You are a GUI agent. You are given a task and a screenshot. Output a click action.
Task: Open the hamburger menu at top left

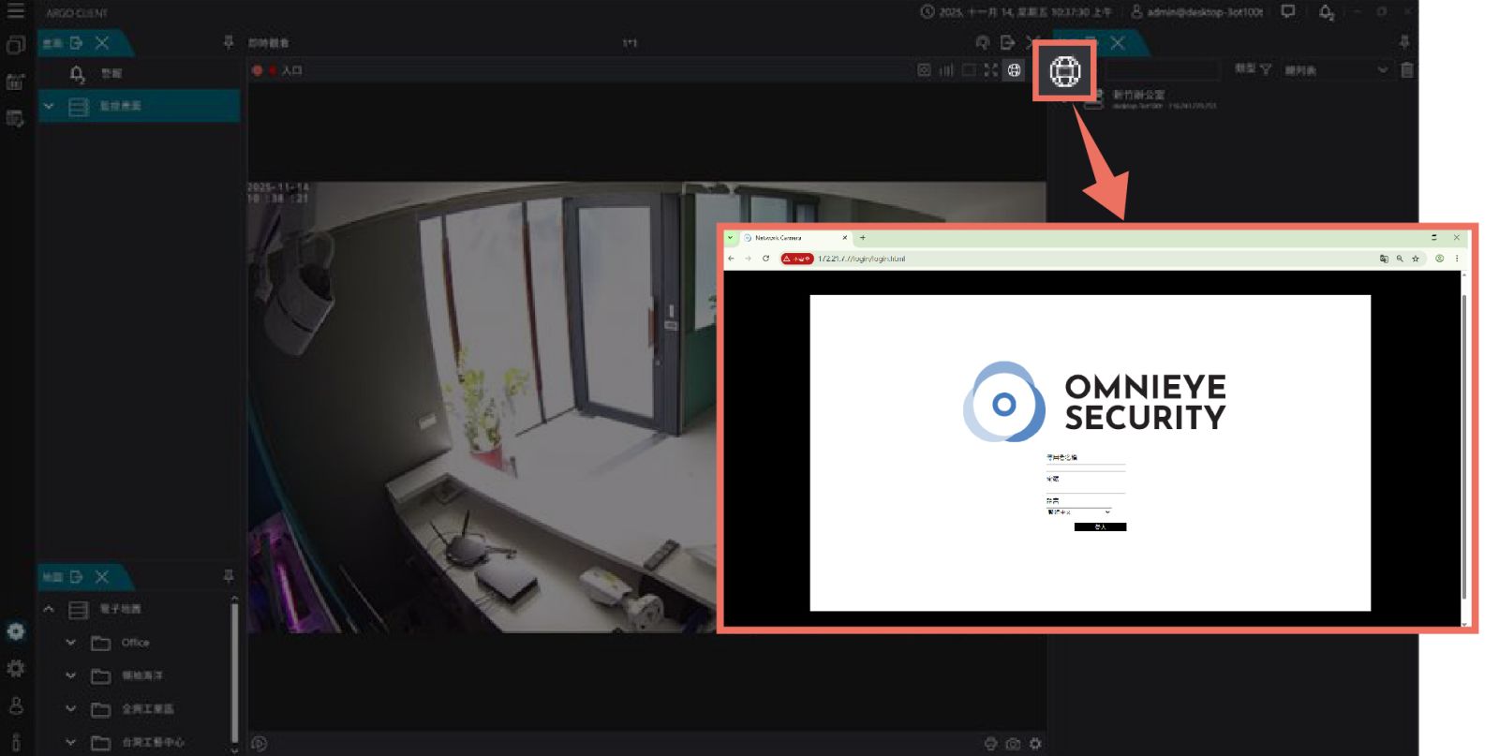coord(16,11)
